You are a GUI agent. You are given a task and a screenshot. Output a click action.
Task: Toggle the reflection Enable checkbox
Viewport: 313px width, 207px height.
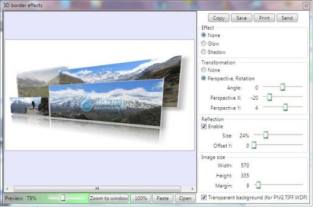coord(204,127)
